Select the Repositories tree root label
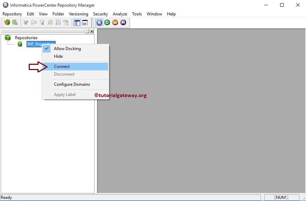The height and width of the screenshot is (201, 306). pos(26,38)
